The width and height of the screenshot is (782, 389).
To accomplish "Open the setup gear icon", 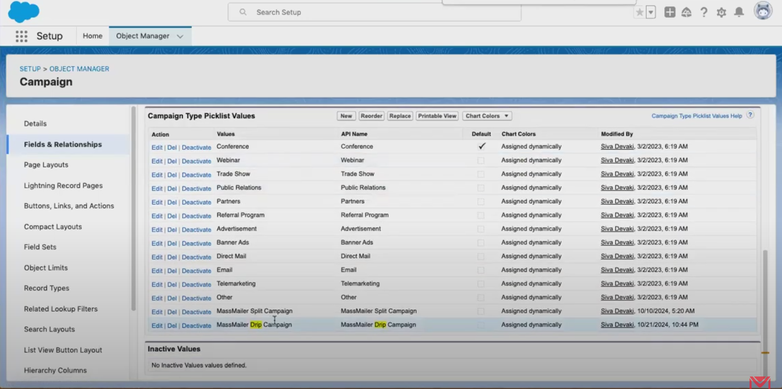I will 721,12.
